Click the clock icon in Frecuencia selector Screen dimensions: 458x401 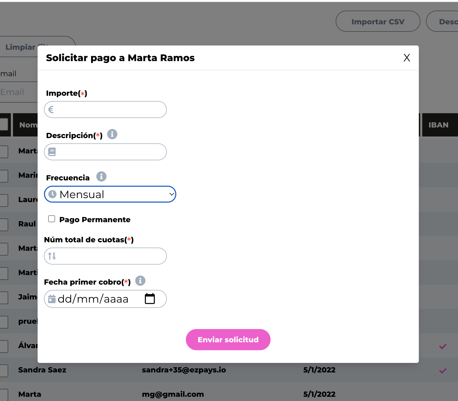coord(52,194)
